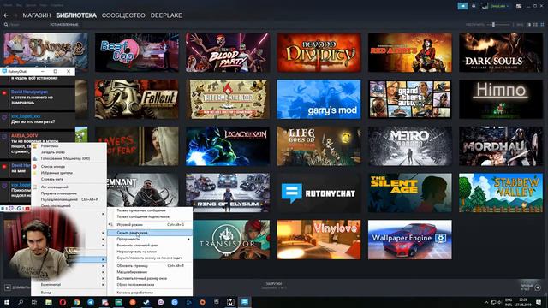Viewport: 548px width, 308px height.
Task: Select 'Словарь мата' menu entry
Action: click(x=68, y=179)
